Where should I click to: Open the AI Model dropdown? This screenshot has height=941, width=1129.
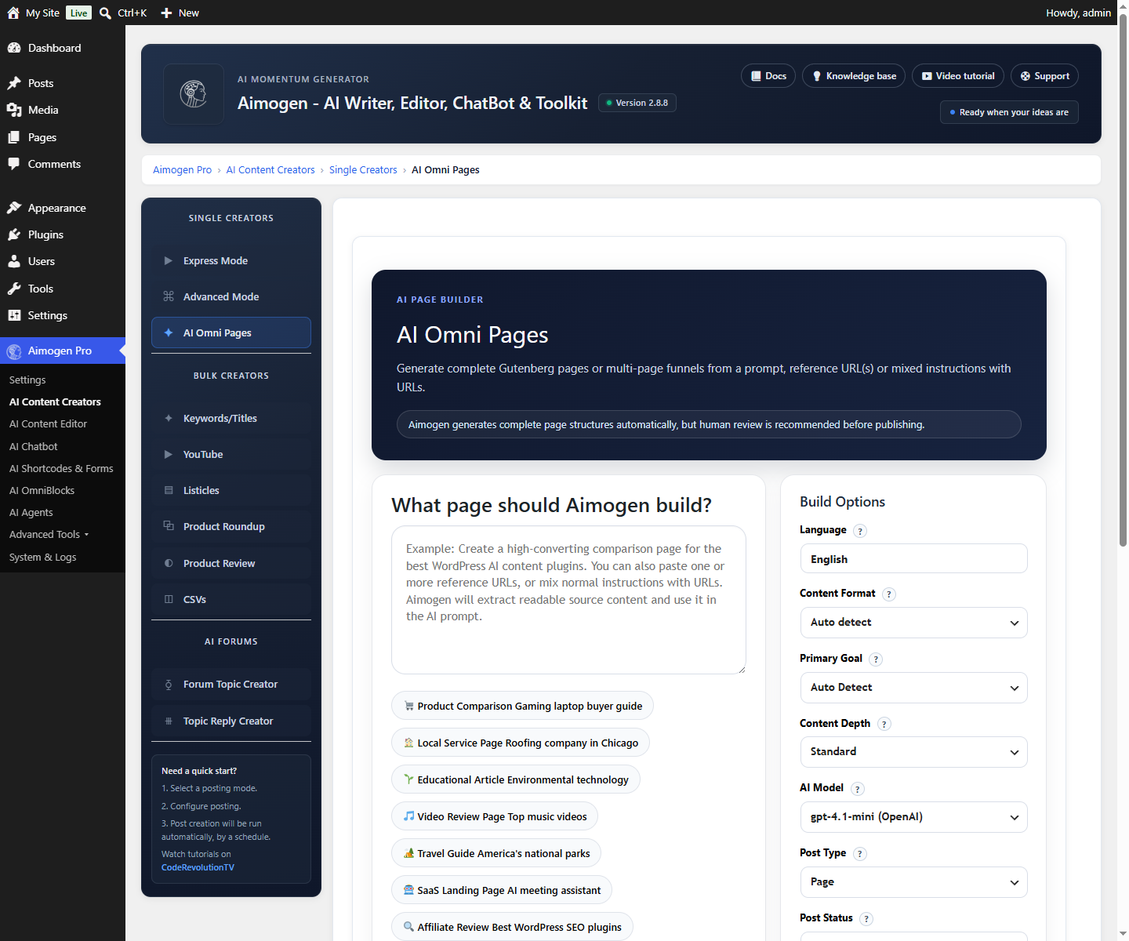tap(913, 817)
